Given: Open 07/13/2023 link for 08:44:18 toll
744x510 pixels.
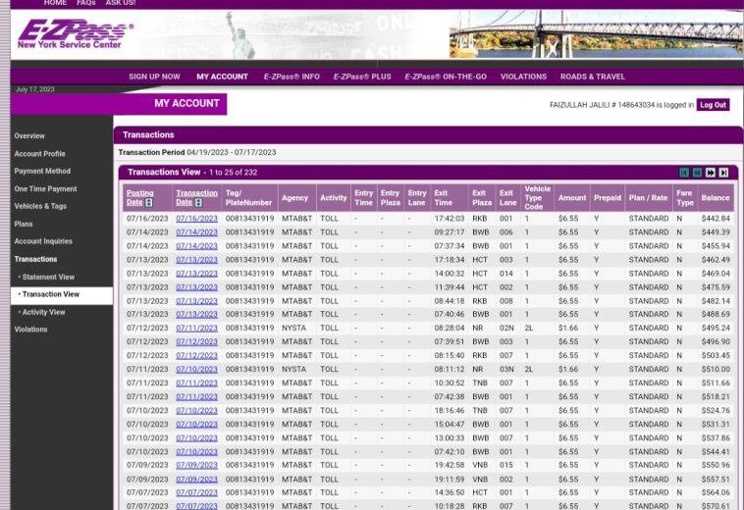Looking at the screenshot, I should click(196, 301).
